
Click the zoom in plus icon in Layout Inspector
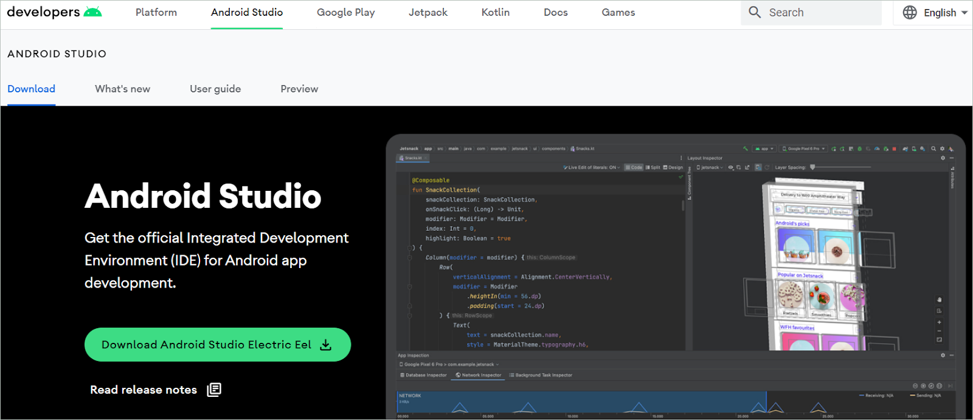(x=940, y=322)
